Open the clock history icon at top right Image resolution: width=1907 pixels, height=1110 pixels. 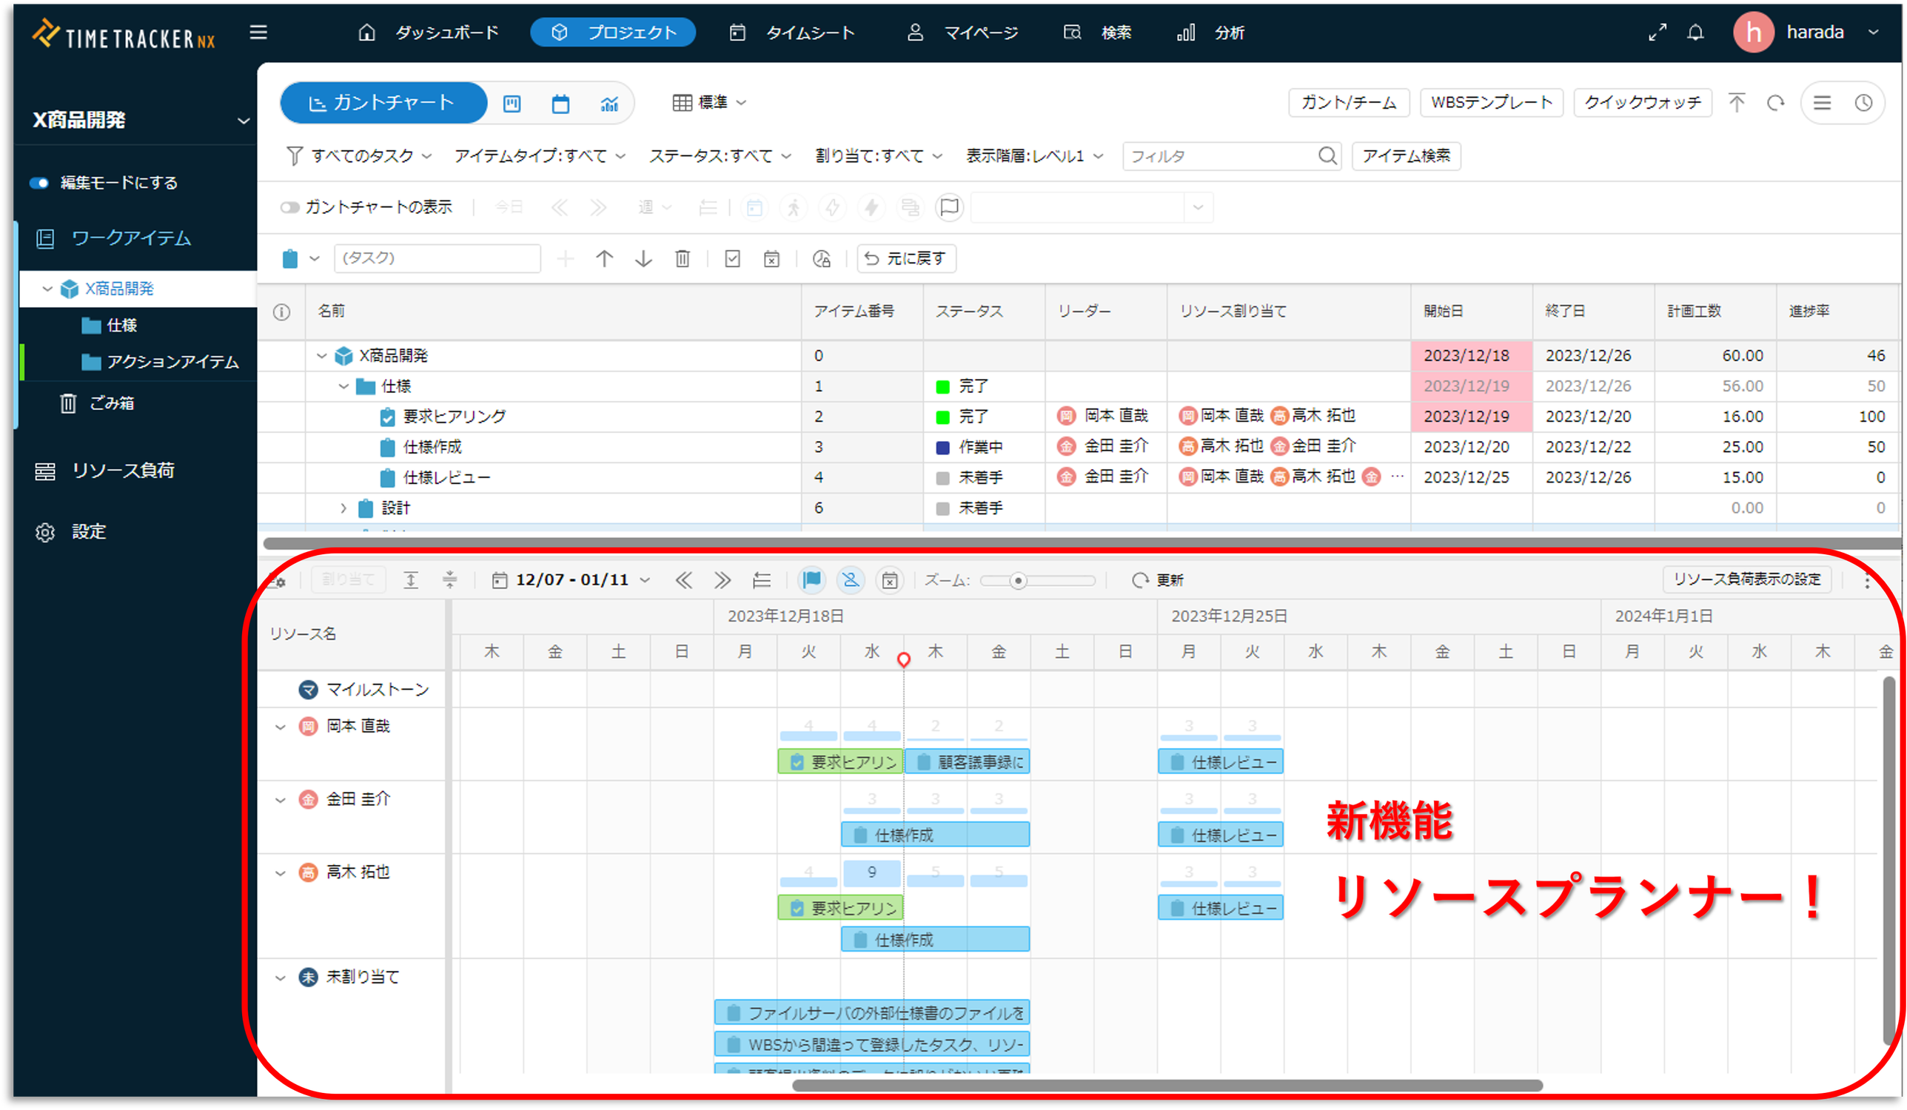pos(1863,103)
